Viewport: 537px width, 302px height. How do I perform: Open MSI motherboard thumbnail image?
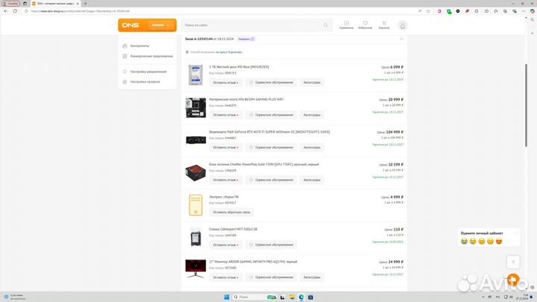coord(195,107)
